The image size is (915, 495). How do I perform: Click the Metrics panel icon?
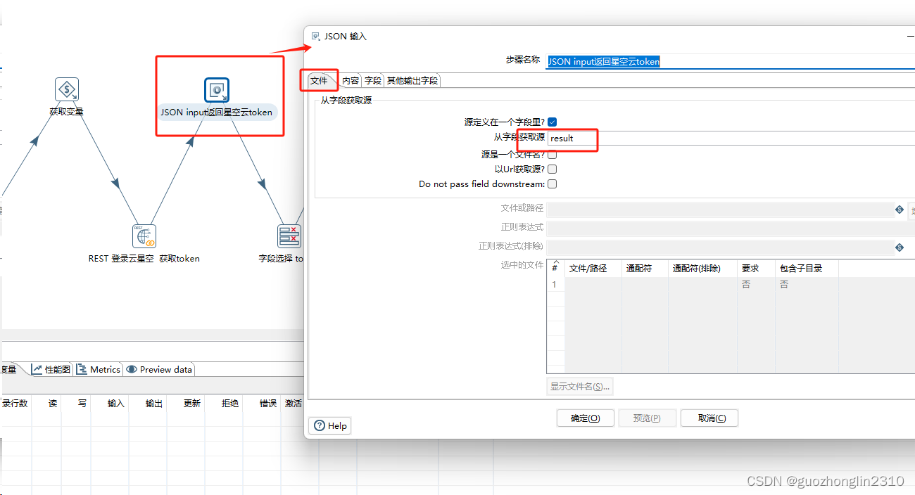click(83, 369)
